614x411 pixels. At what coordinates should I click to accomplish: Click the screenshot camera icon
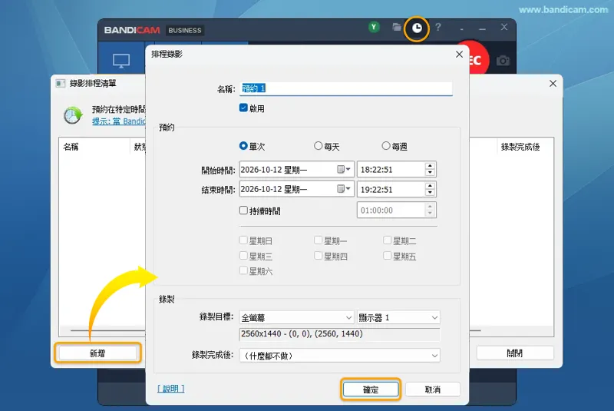(503, 61)
